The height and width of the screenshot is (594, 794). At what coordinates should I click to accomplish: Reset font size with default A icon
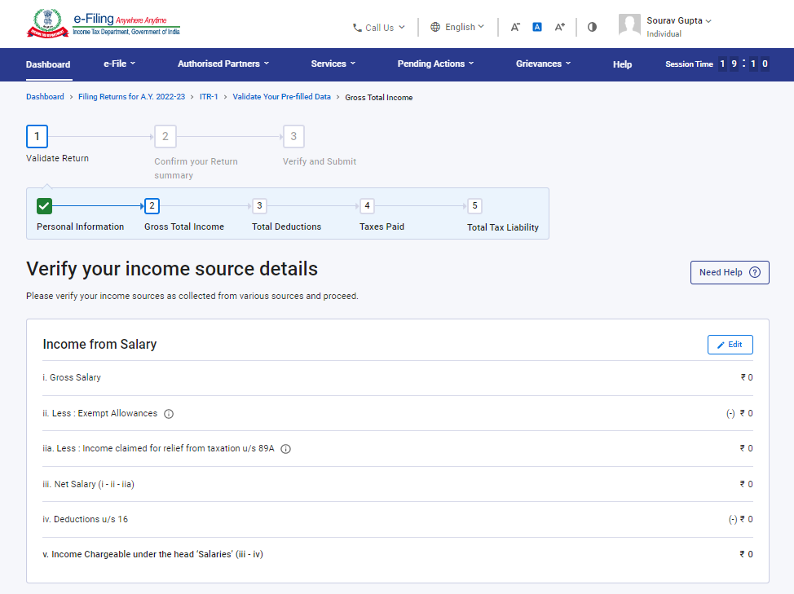coord(537,28)
